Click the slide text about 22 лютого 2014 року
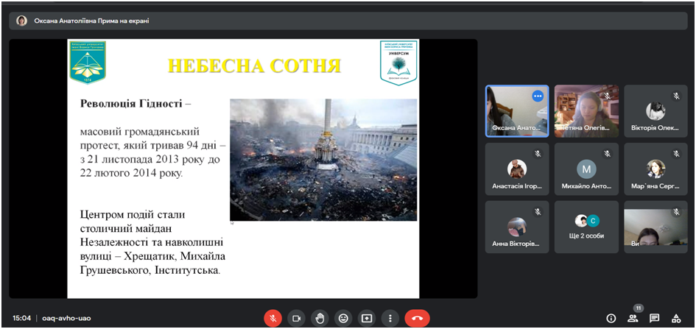Viewport: 696px width, 329px height. tap(131, 173)
